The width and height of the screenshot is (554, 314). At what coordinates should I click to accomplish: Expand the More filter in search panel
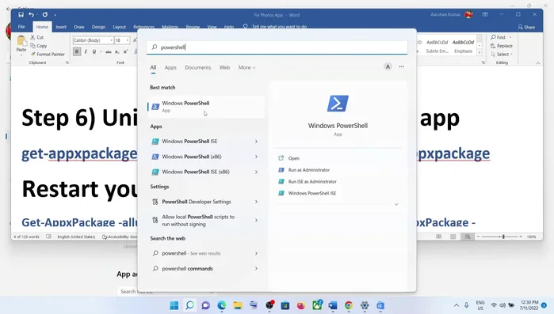[246, 67]
